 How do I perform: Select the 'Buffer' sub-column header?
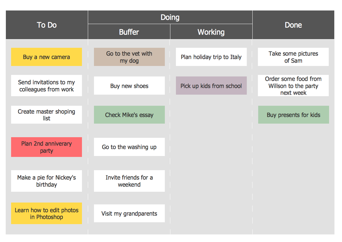point(129,32)
